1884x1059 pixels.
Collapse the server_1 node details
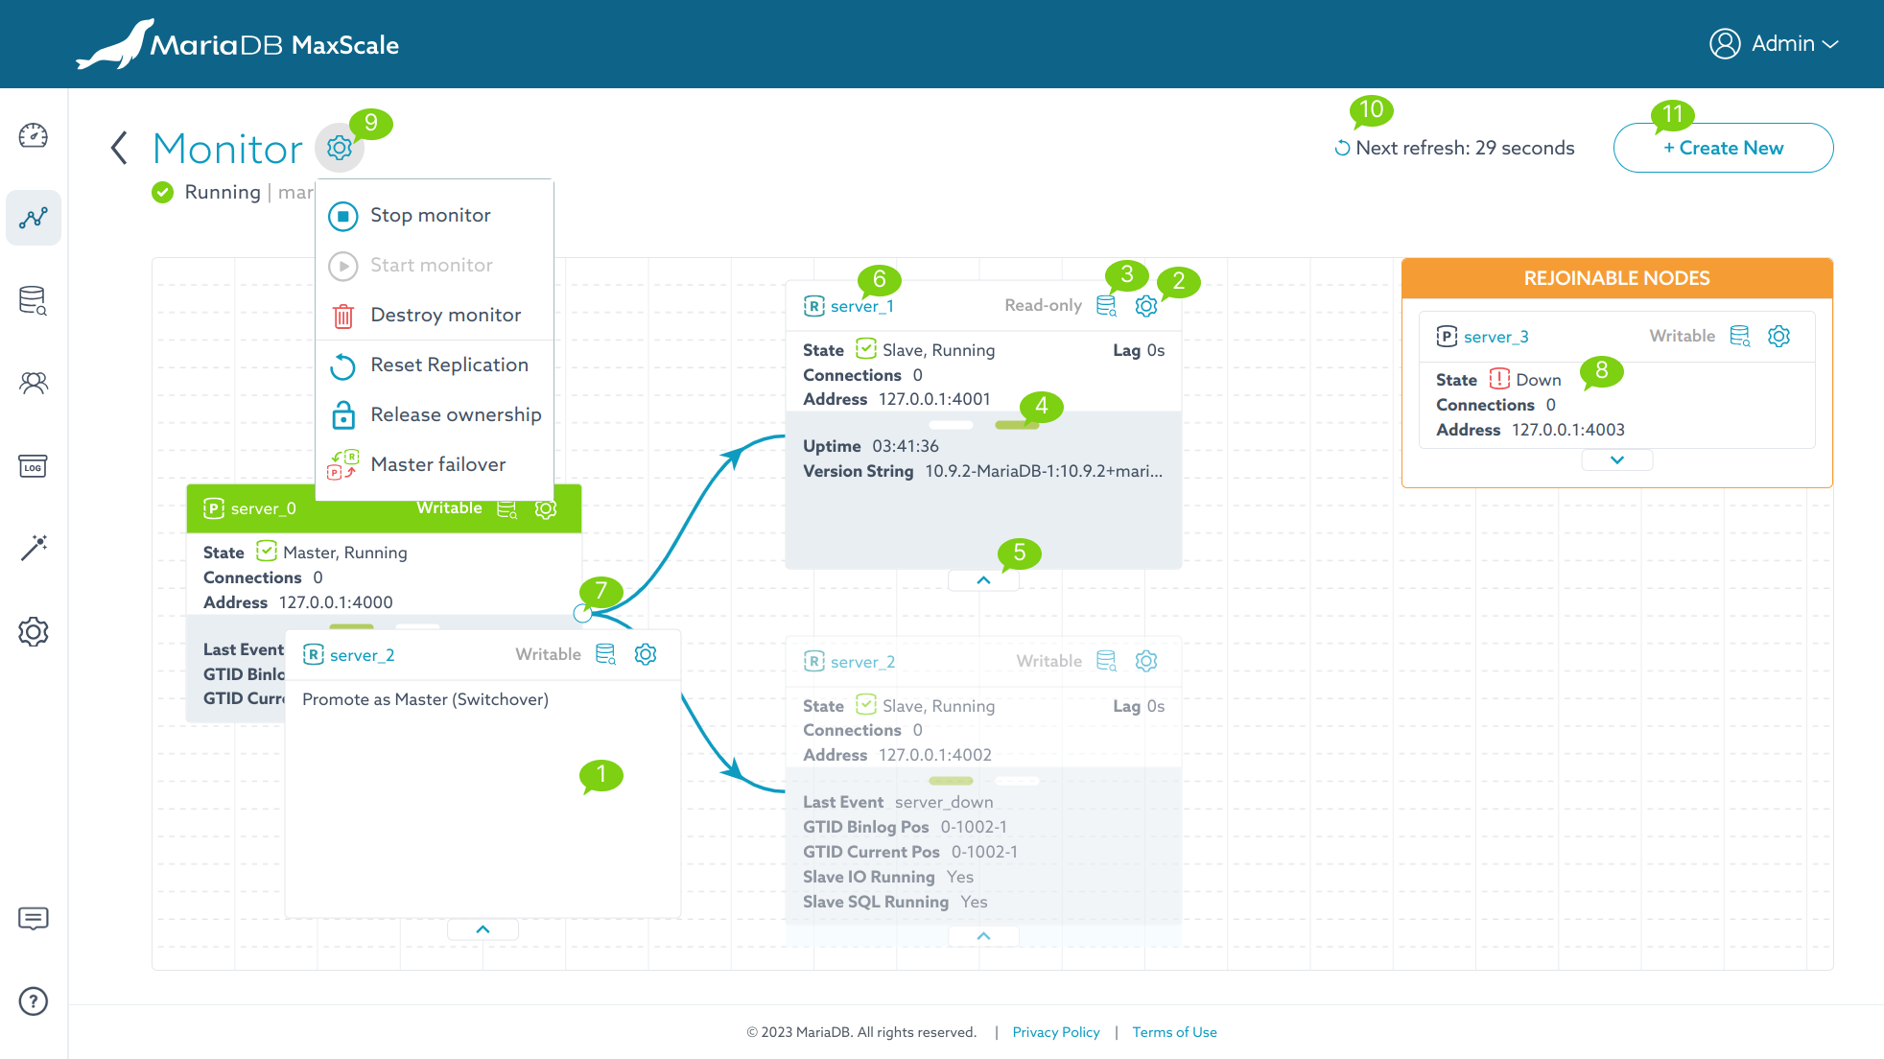(x=983, y=580)
